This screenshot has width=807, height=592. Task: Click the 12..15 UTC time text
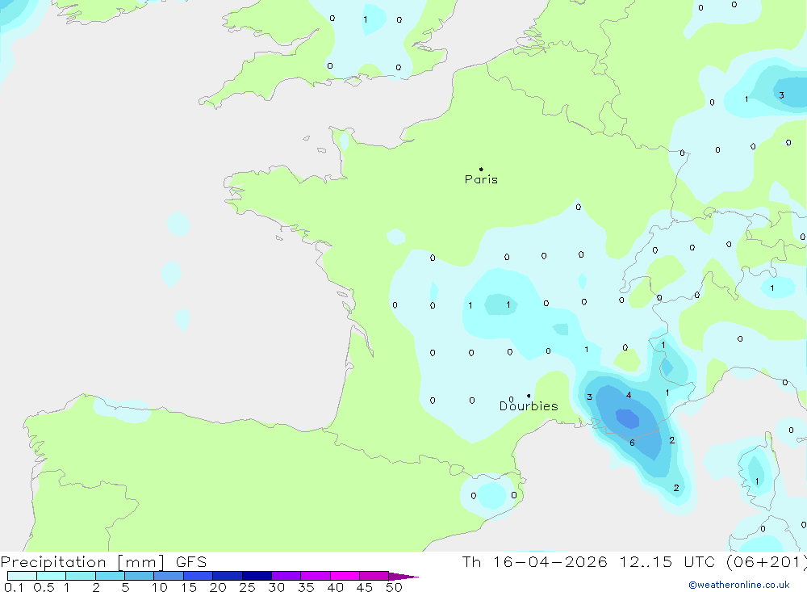[x=669, y=562]
